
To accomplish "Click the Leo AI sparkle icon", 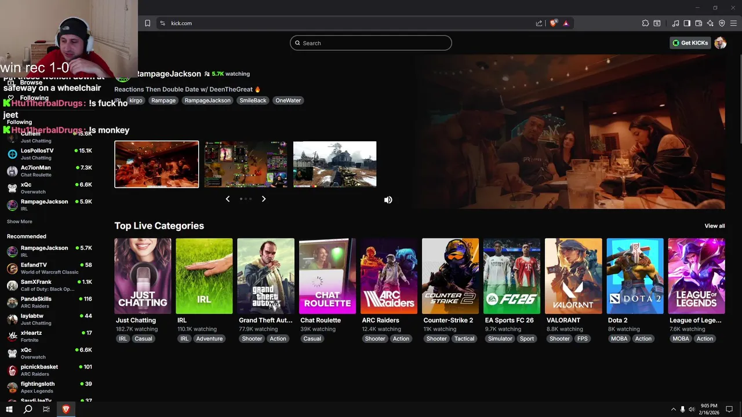I will coord(710,23).
